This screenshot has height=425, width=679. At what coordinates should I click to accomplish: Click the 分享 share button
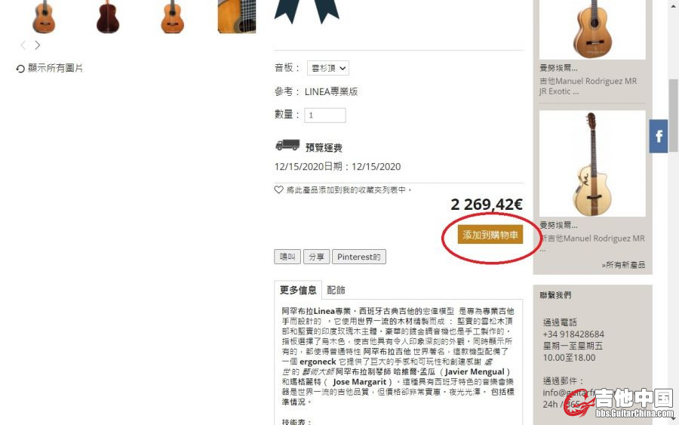point(317,257)
